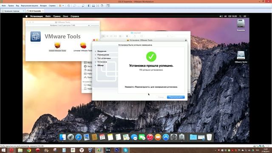Viewport: 272px width, 153px height.
Task: Adjust icon size slider in VMware Tools window
Action: (95, 25)
